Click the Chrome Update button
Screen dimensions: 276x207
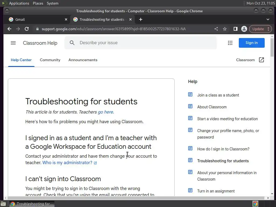point(258,29)
